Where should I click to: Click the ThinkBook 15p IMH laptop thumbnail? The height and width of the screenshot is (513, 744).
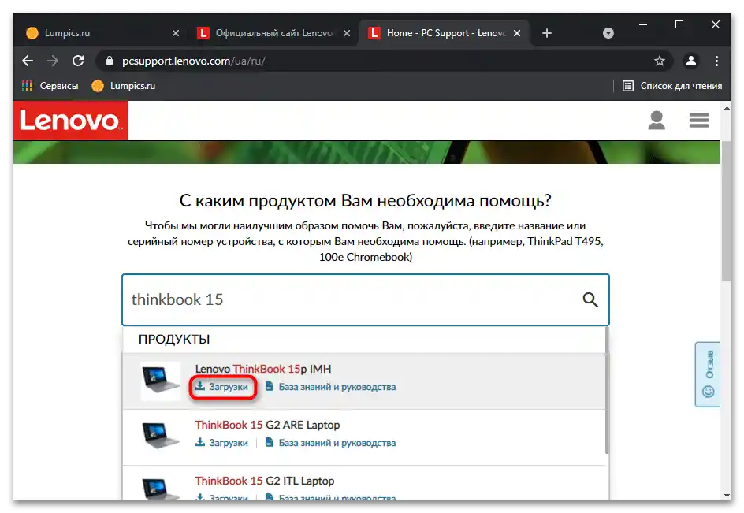pos(161,381)
